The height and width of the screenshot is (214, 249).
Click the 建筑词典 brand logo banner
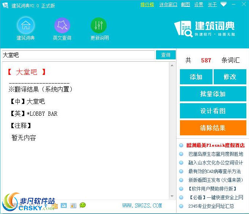click(205, 29)
